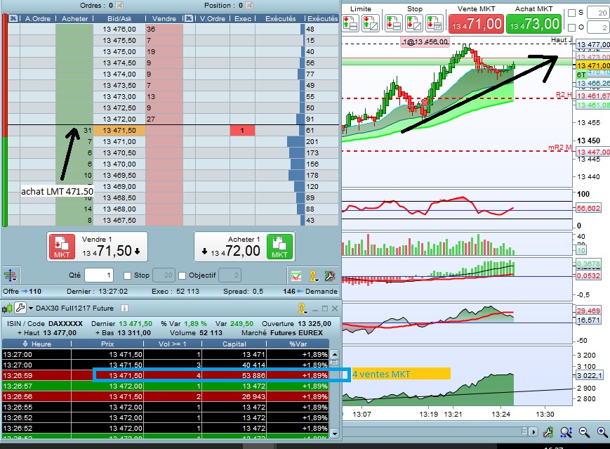Select the Prix column header
The height and width of the screenshot is (449, 610).
[x=108, y=344]
